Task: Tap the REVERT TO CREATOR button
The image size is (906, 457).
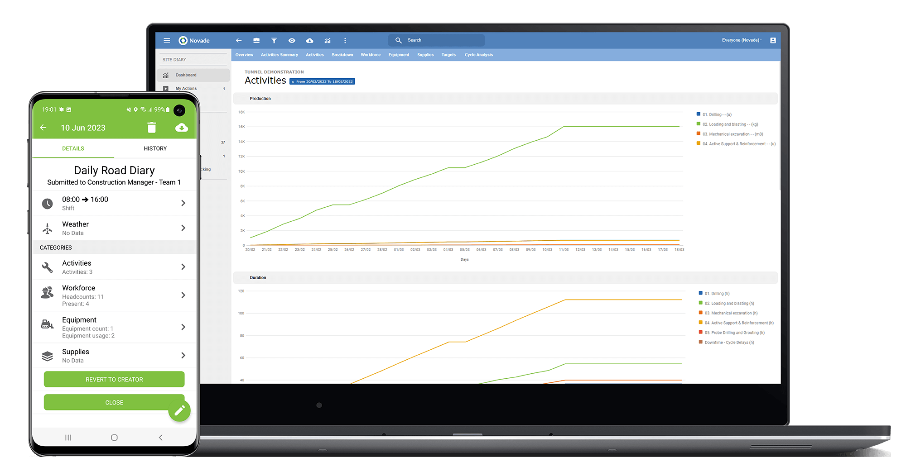Action: (x=114, y=379)
